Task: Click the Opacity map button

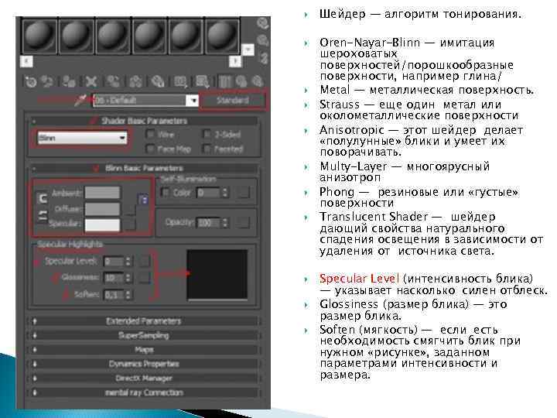Action: pos(244,223)
